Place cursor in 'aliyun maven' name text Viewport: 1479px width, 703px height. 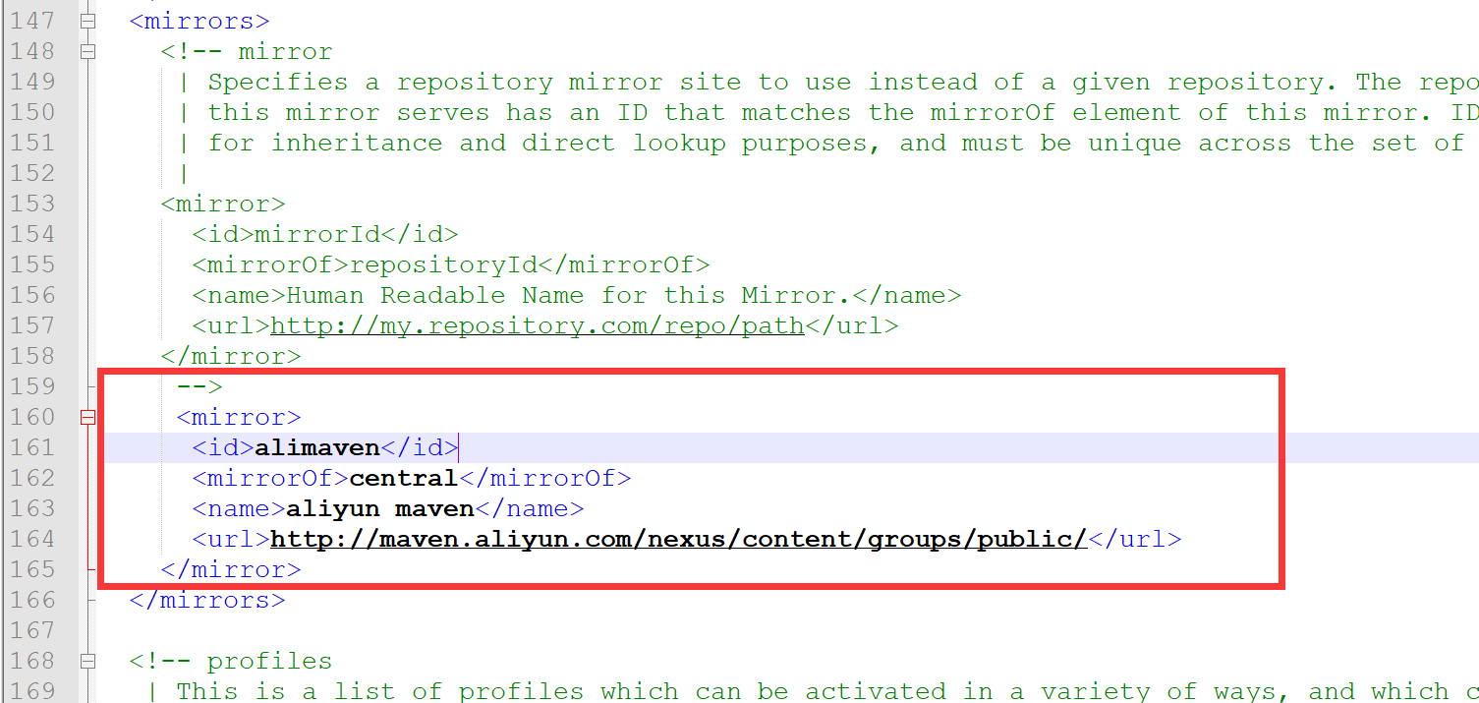[380, 508]
